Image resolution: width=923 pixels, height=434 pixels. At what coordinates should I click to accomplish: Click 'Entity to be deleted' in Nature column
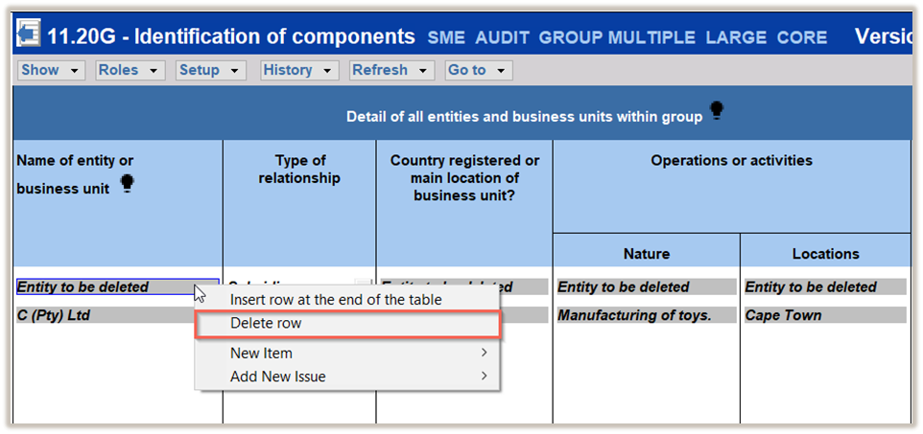click(645, 286)
